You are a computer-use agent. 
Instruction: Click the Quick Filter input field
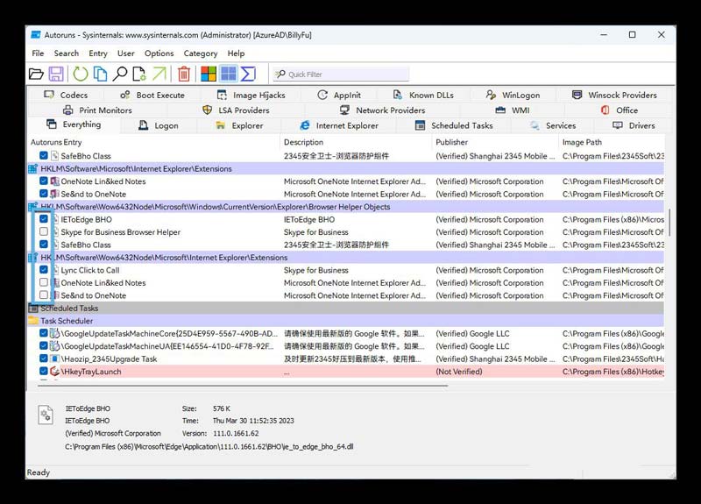(x=341, y=75)
